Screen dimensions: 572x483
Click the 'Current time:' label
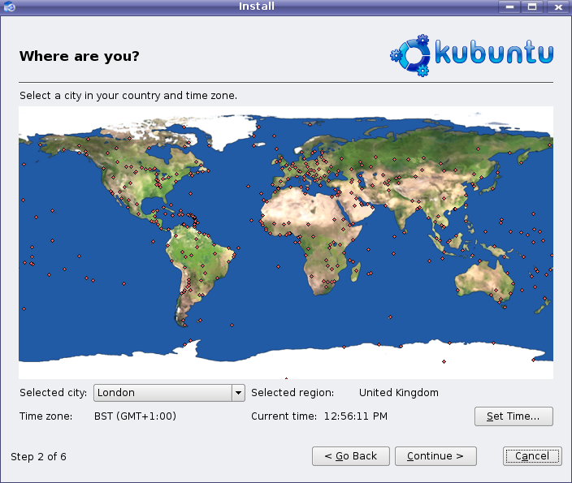point(284,416)
